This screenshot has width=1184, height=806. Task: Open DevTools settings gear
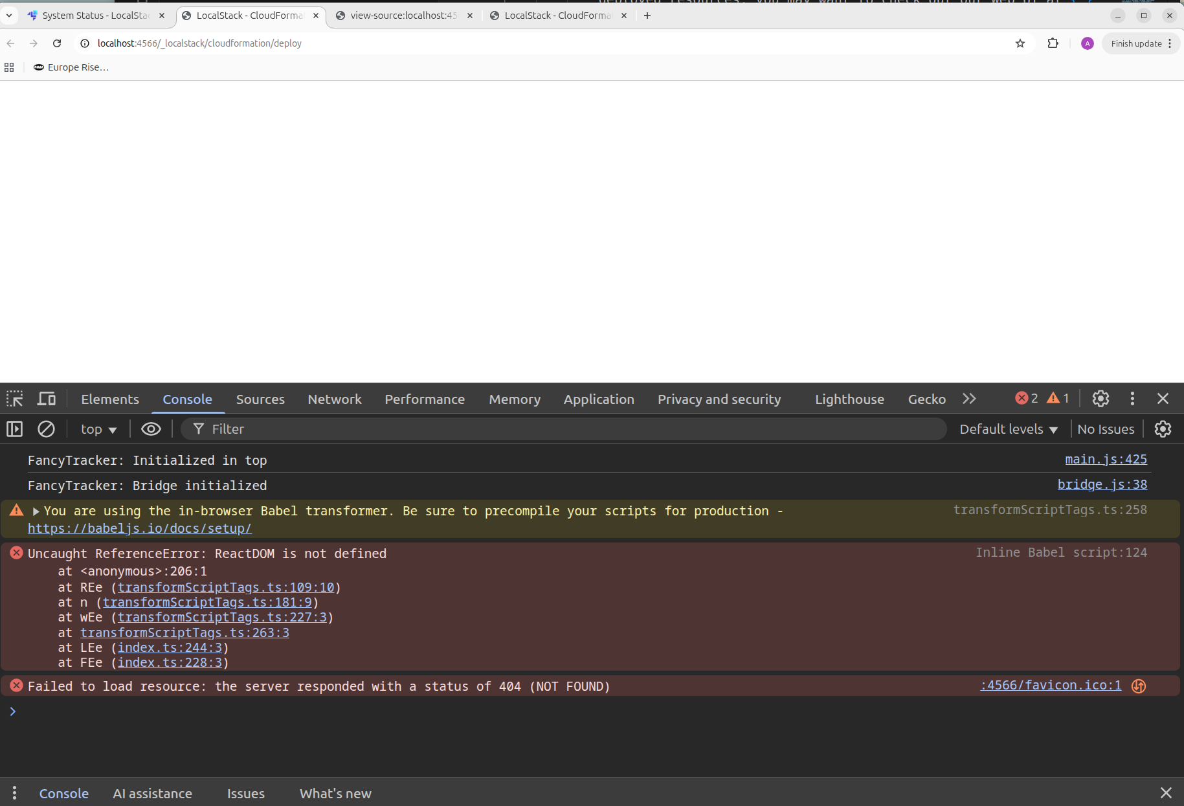pos(1100,399)
